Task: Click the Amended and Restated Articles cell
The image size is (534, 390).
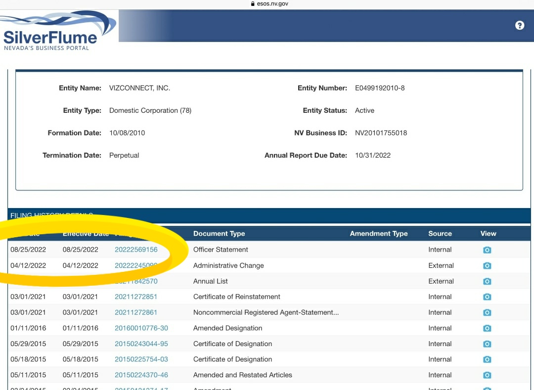Action: (242, 375)
